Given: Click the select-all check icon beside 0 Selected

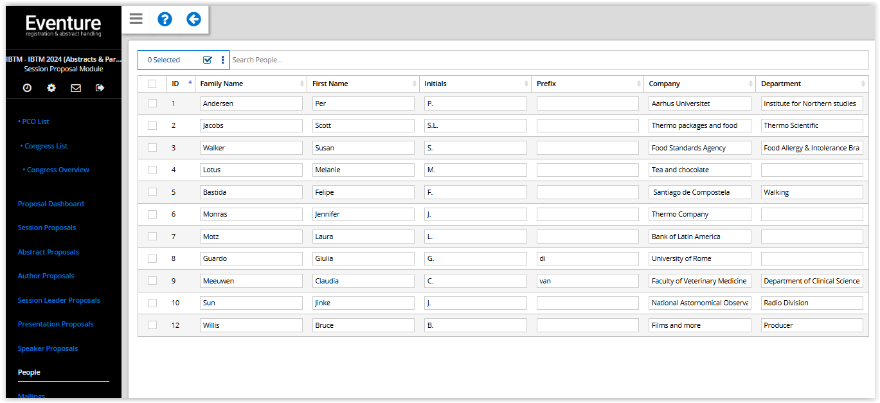Looking at the screenshot, I should coord(208,60).
